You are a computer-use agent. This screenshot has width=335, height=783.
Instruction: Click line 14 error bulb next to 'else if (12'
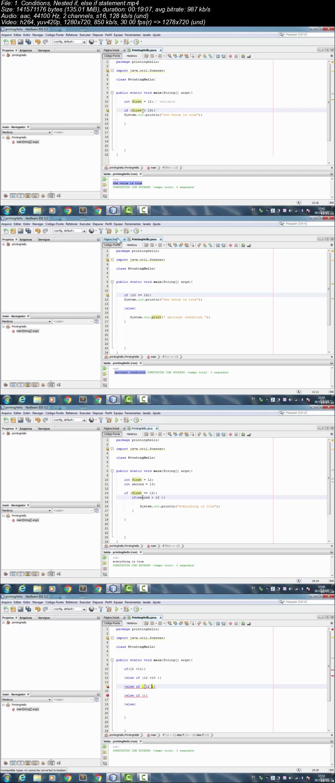pyautogui.click(x=107, y=686)
